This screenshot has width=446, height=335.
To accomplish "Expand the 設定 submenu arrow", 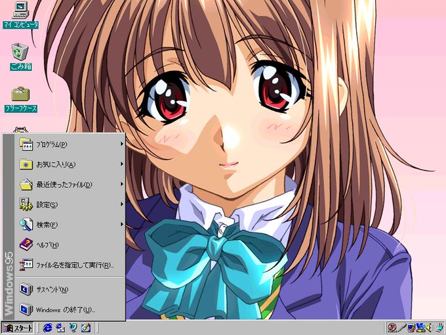I will click(x=122, y=204).
